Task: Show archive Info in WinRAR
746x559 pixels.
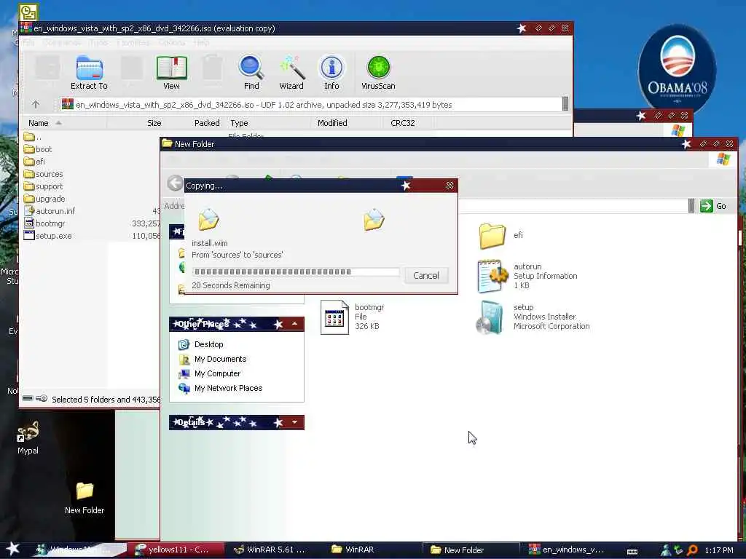Action: coord(331,72)
